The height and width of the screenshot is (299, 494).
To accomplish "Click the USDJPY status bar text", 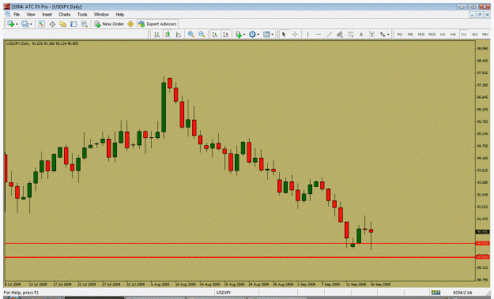I will point(224,293).
